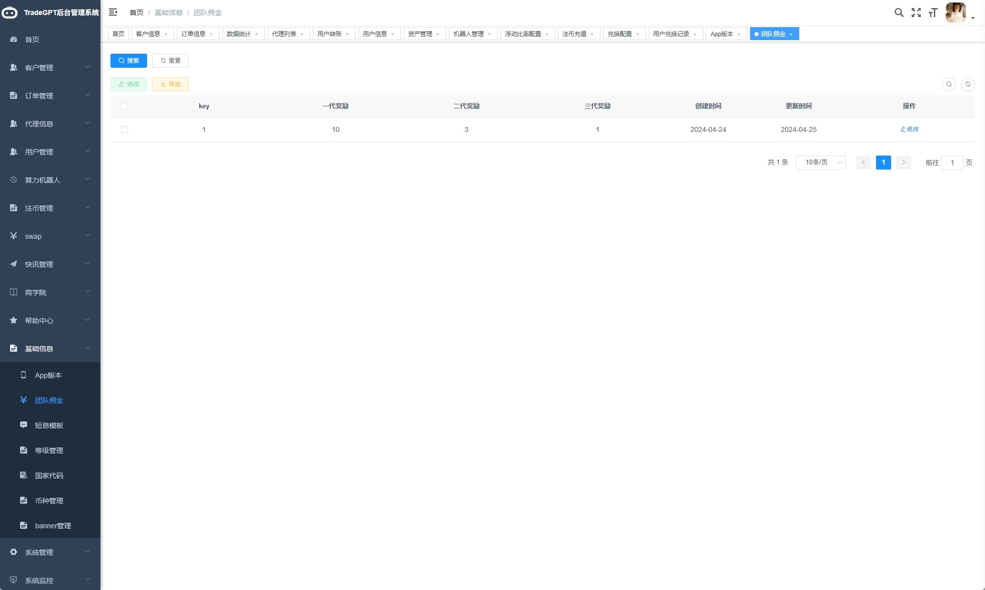Open font size setting icon
The image size is (985, 590).
(933, 13)
